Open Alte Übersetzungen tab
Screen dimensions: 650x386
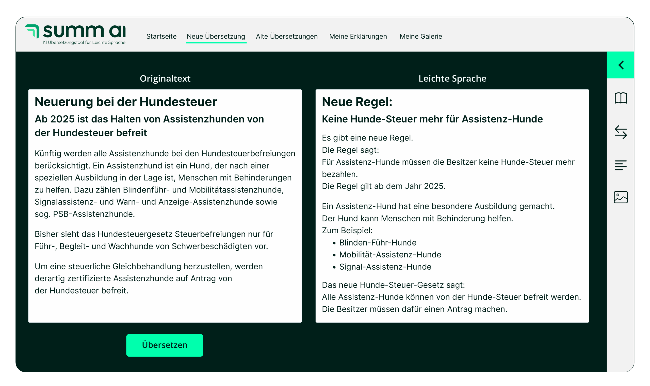[x=286, y=37]
